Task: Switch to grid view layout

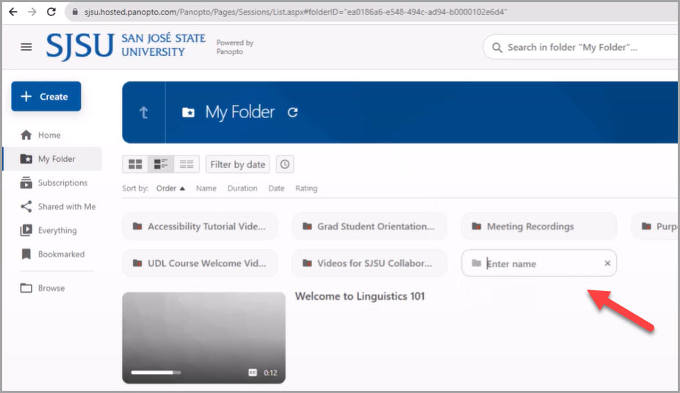Action: click(135, 164)
